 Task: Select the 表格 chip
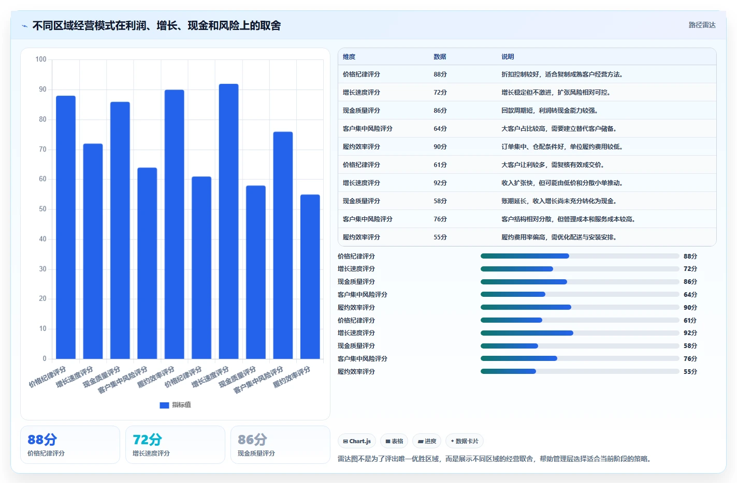pyautogui.click(x=394, y=441)
